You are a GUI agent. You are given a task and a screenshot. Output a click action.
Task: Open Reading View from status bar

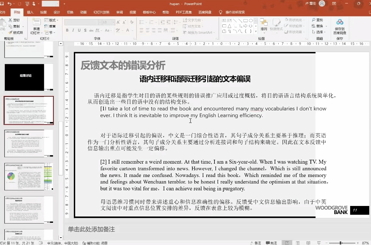[308, 243]
